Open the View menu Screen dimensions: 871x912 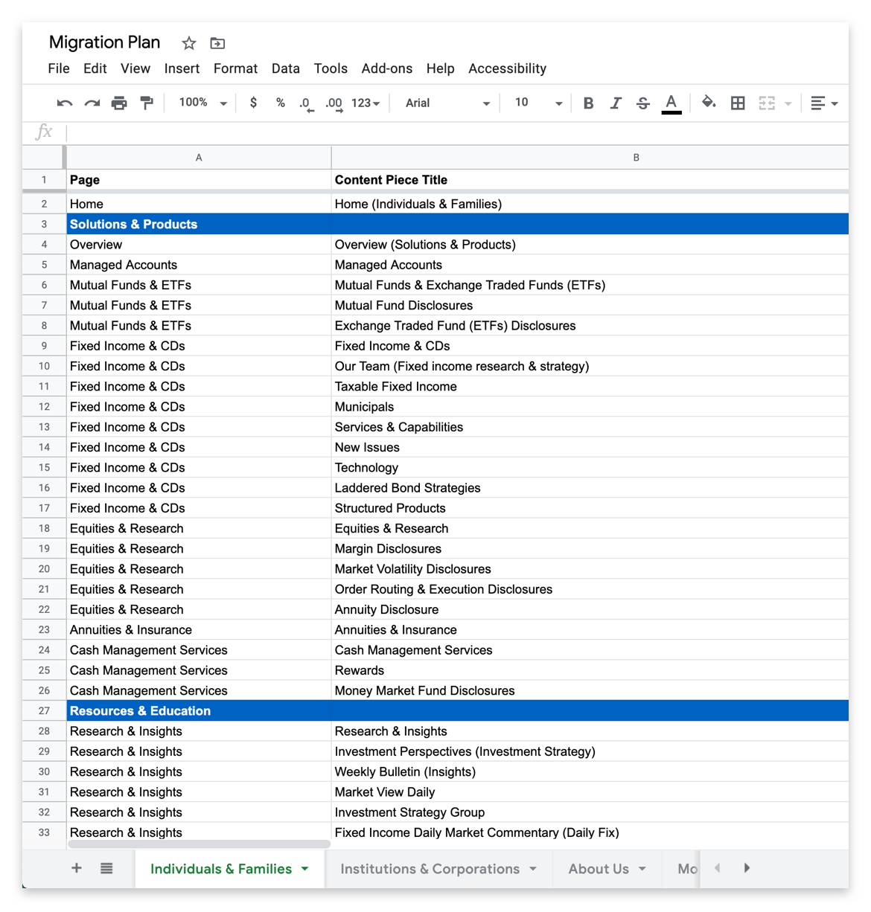(x=135, y=68)
